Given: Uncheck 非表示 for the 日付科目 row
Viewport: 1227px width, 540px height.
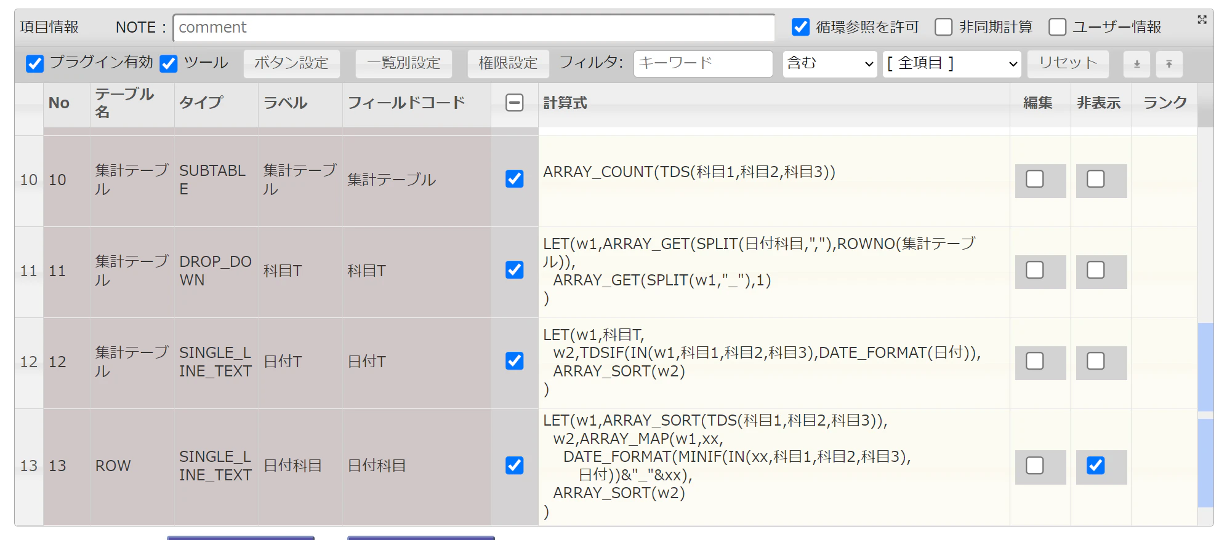Looking at the screenshot, I should [1096, 466].
